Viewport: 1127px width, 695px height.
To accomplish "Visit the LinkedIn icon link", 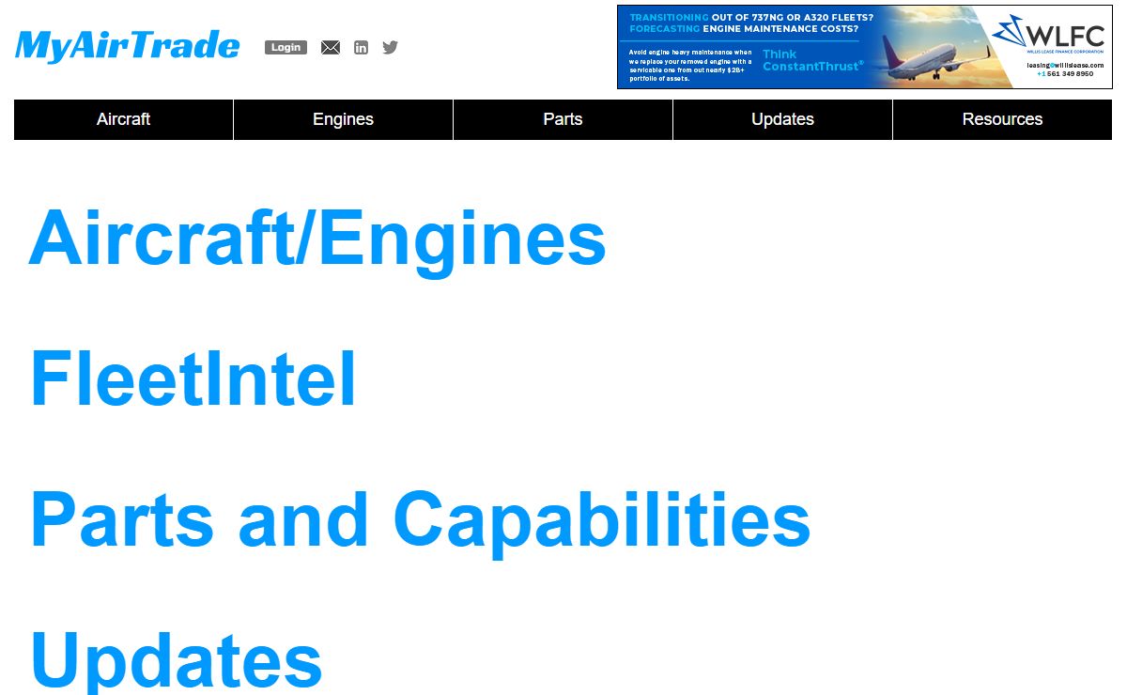I will point(361,48).
